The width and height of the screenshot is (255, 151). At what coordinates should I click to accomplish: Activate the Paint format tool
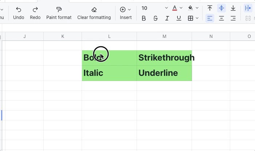(x=59, y=13)
